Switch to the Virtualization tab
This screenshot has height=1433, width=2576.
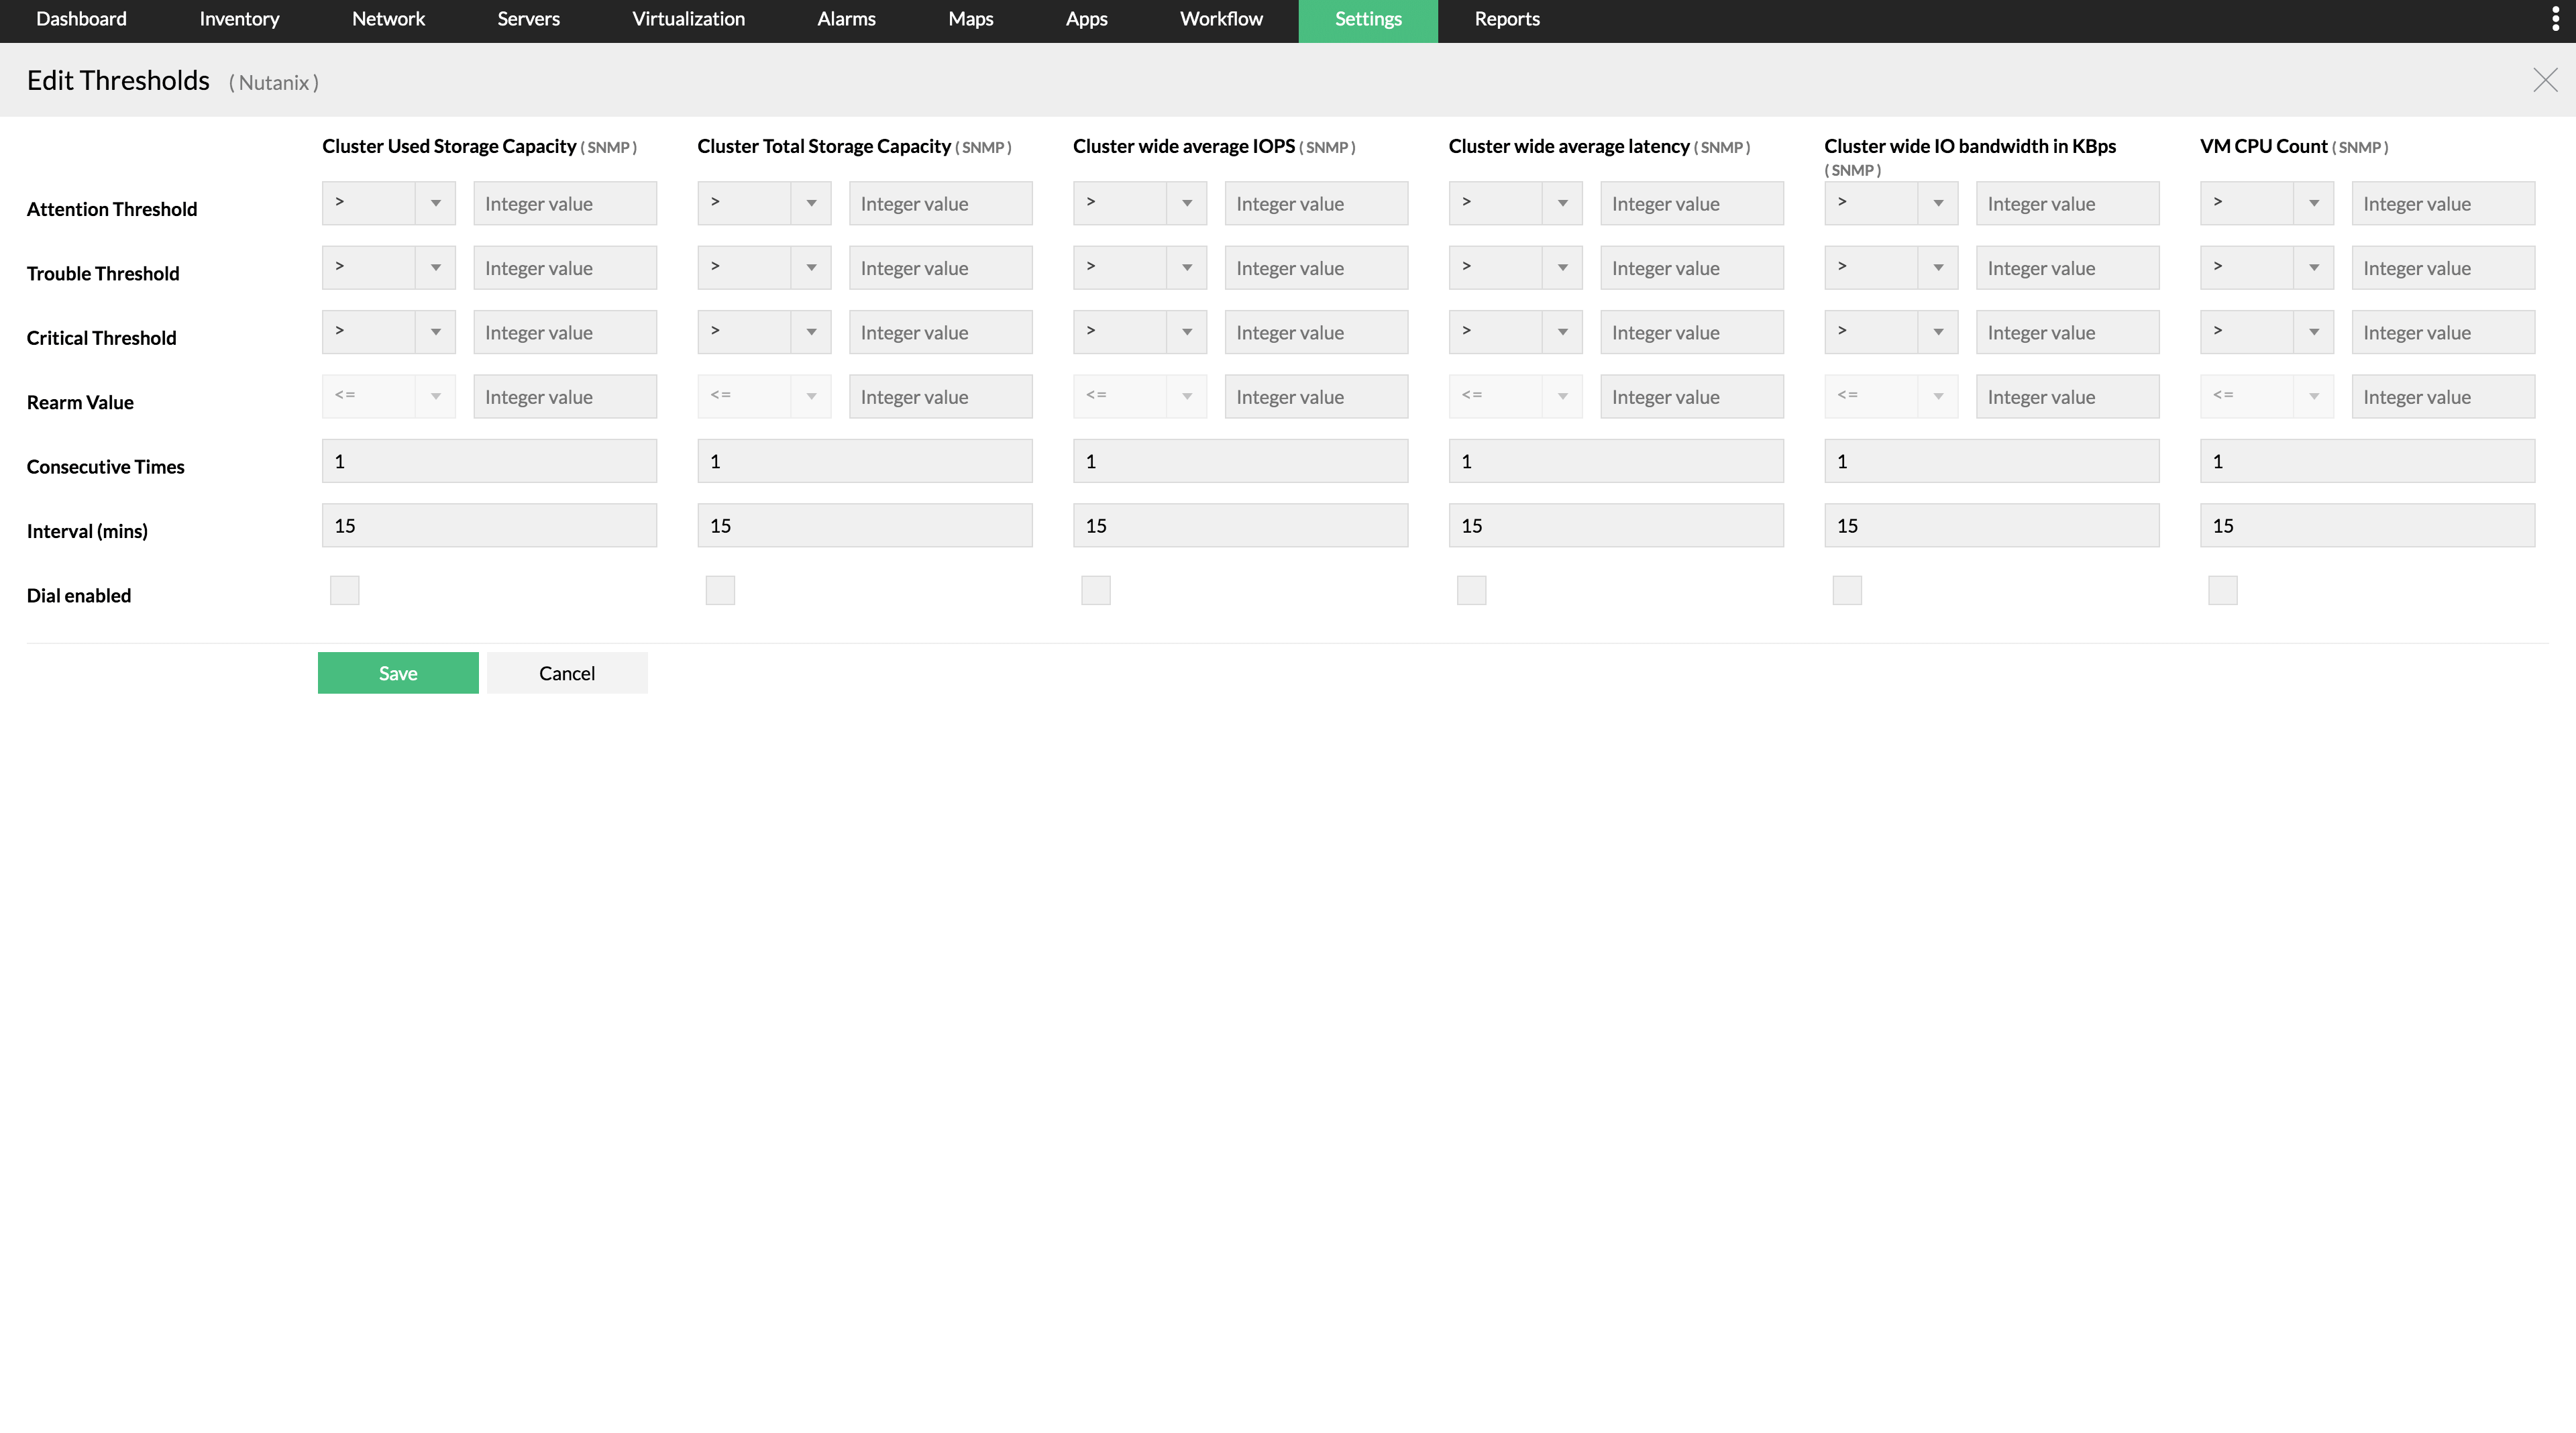coord(688,19)
